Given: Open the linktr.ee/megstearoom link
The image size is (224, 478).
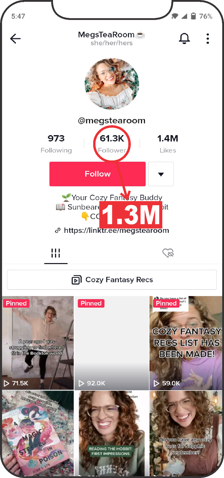Looking at the screenshot, I should [x=116, y=230].
